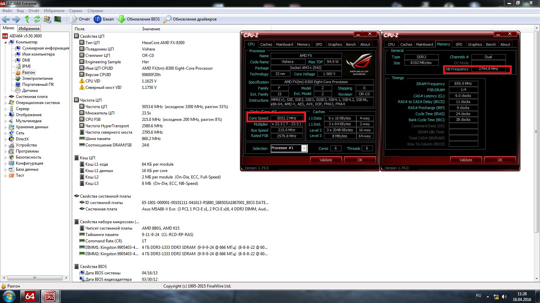The image size is (540, 303).
Task: Click the ROG CPU-Z taskbar button
Action: 50,296
